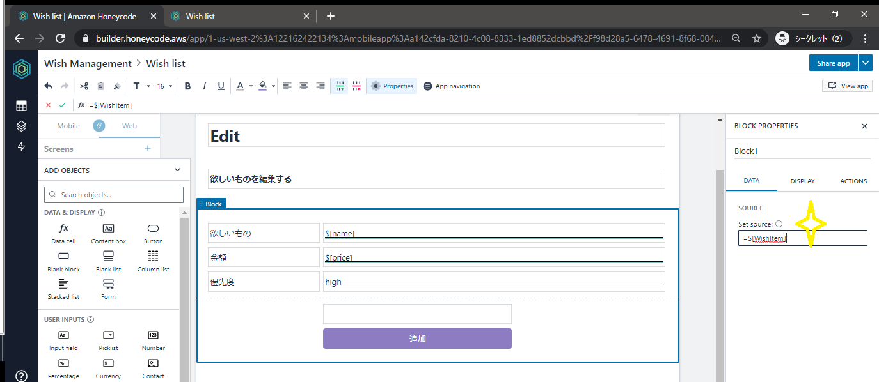This screenshot has width=879, height=382.
Task: Select the Builder apps (layers) sidebar icon
Action: point(21,126)
